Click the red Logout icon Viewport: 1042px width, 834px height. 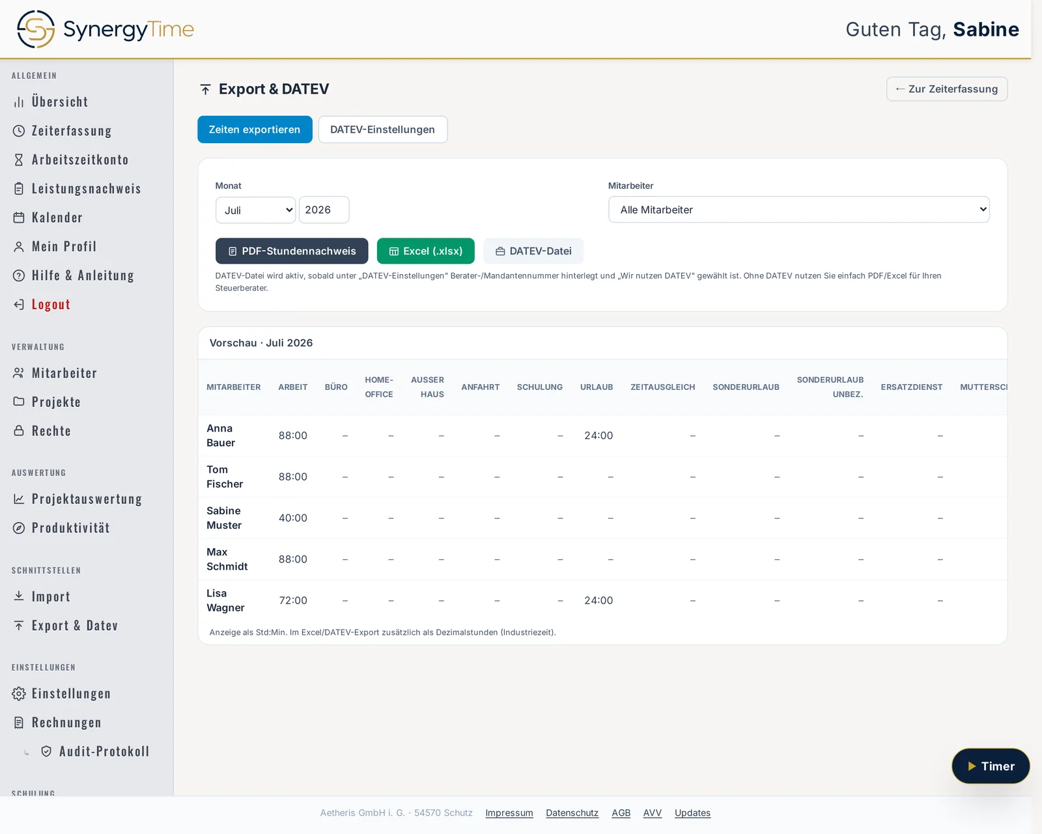tap(19, 304)
